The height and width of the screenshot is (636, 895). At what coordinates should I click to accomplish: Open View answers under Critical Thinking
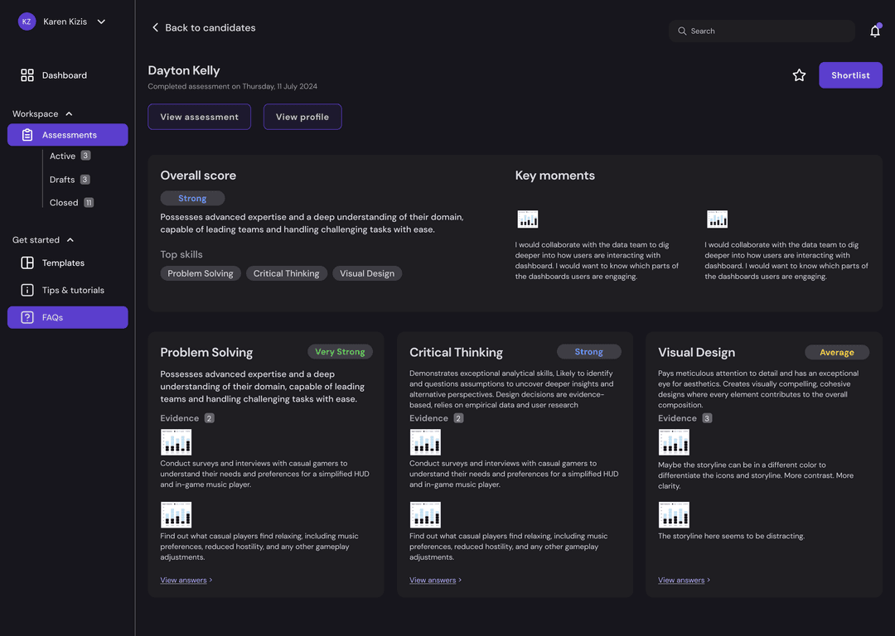tap(436, 580)
